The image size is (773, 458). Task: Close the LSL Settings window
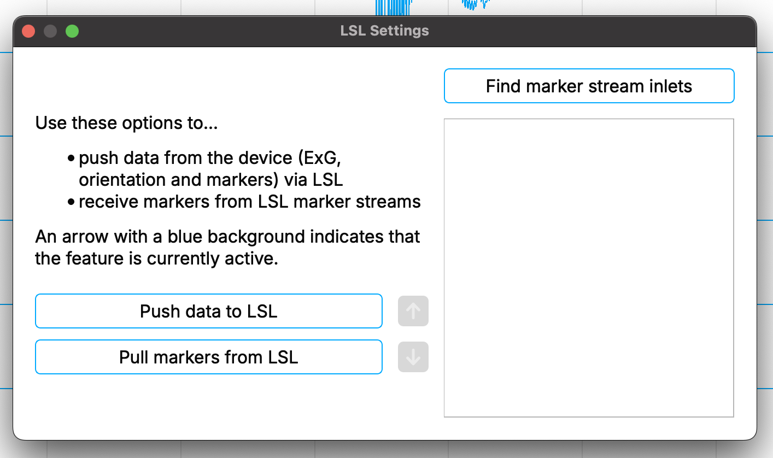28,31
